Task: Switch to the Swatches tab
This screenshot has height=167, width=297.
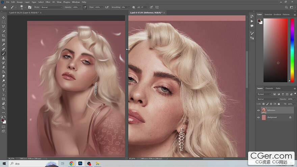Action: [x=268, y=15]
